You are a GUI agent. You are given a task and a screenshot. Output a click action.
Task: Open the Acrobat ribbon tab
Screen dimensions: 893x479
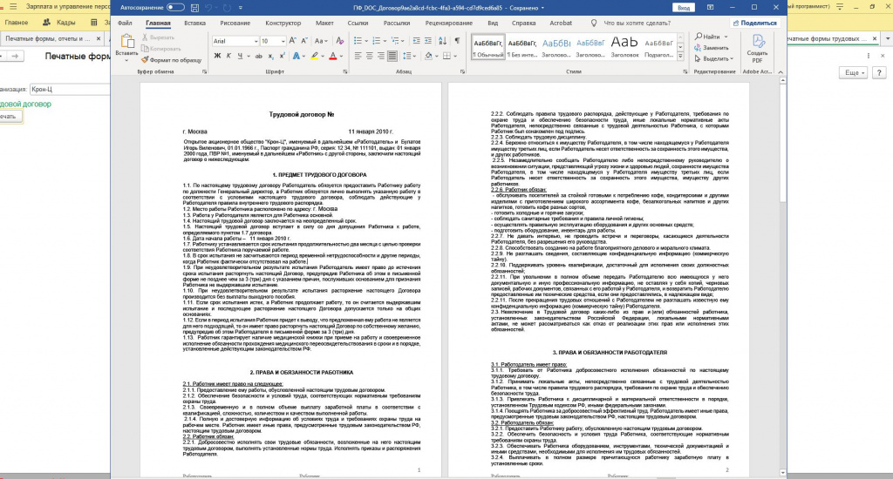click(561, 24)
